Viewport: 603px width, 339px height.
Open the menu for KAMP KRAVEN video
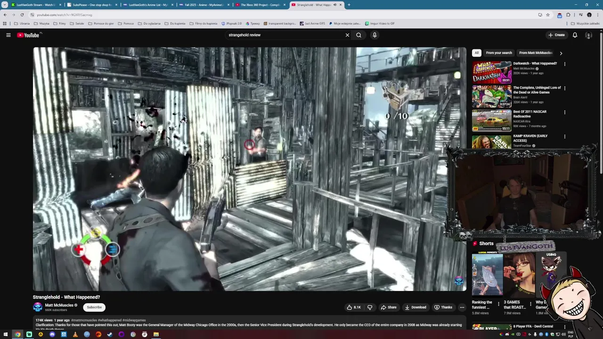564,137
